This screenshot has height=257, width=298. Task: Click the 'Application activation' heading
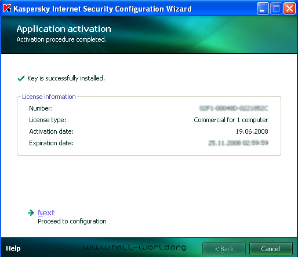tap(64, 29)
